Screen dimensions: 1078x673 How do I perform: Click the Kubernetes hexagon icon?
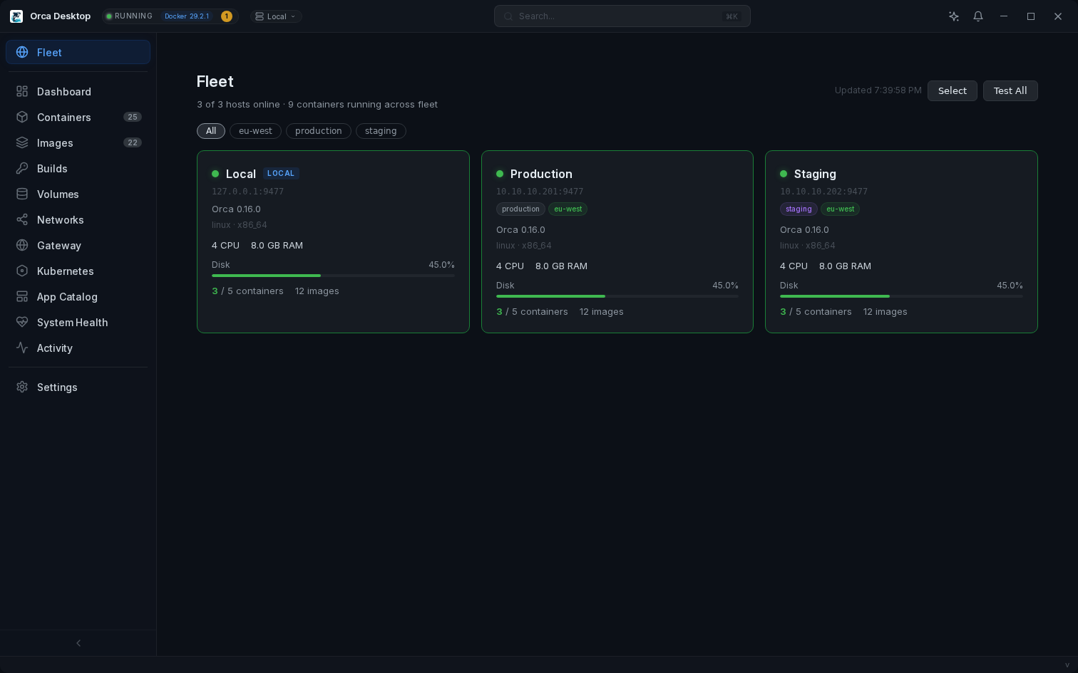coord(22,271)
